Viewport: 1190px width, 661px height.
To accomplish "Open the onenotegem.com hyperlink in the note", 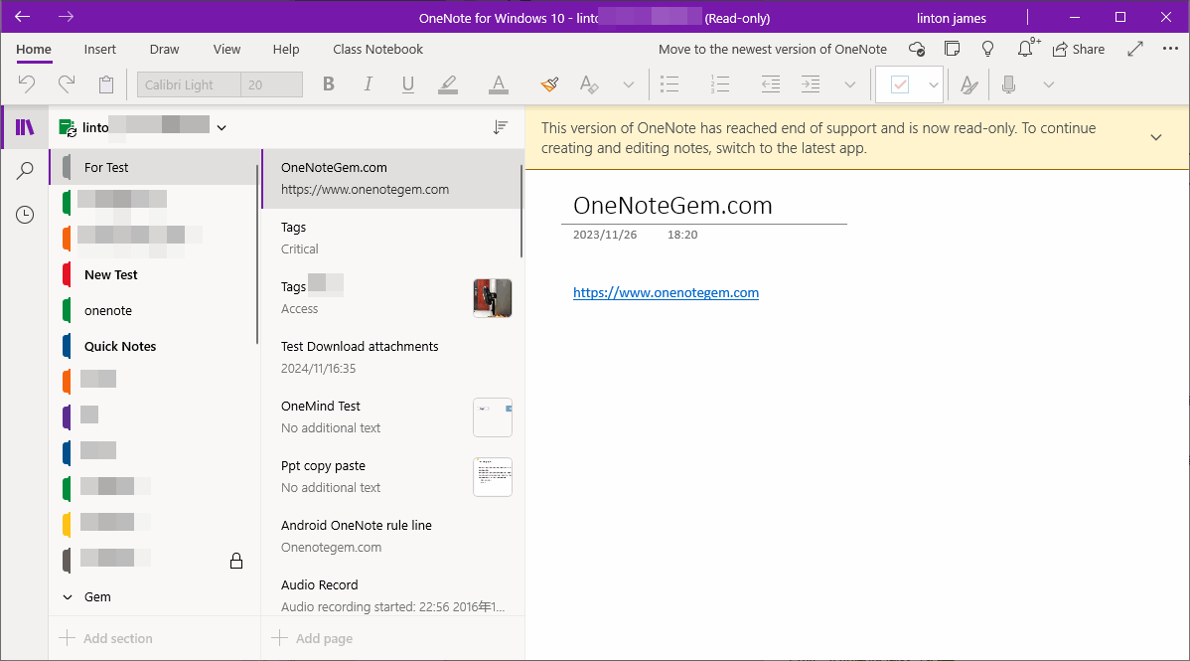I will click(x=666, y=292).
